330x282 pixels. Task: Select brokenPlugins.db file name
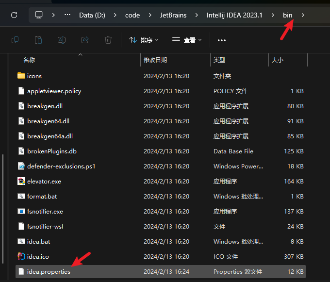click(x=52, y=151)
